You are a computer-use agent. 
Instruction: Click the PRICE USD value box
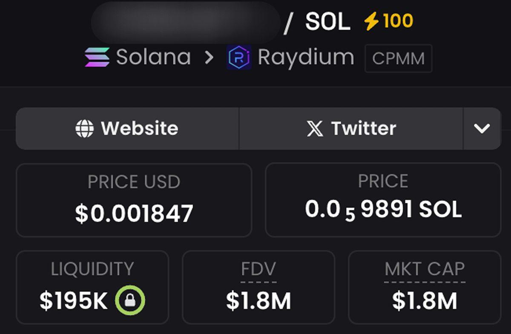pyautogui.click(x=134, y=200)
